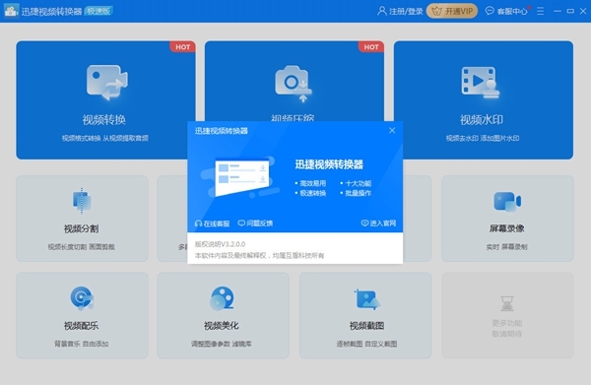
Task: Click the 十大功能 bullet in dialog
Action: click(356, 183)
